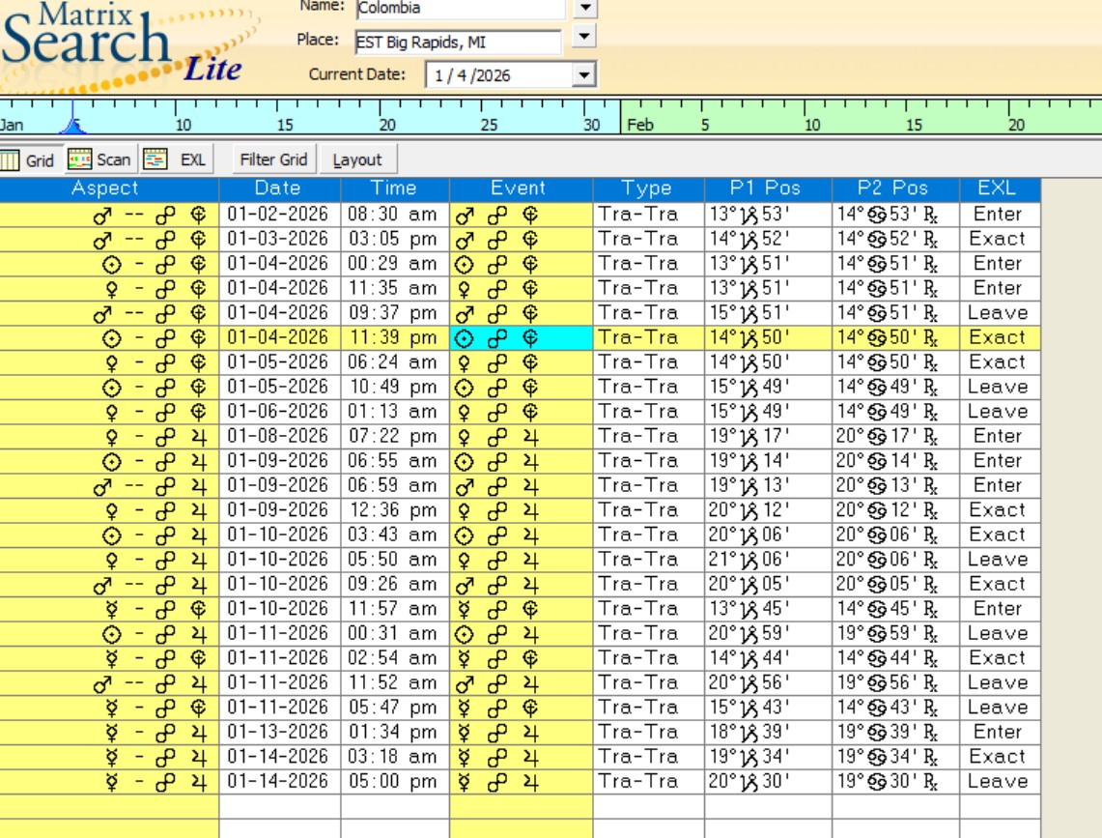
Task: Select the last Mercury opposite Jupiter aspect
Action: (x=155, y=781)
